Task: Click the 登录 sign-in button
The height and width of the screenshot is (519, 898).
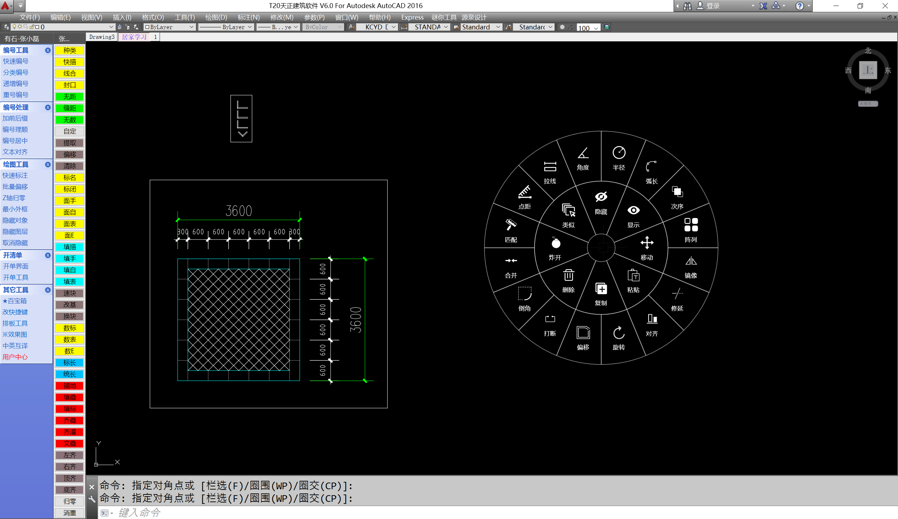Action: 709,6
